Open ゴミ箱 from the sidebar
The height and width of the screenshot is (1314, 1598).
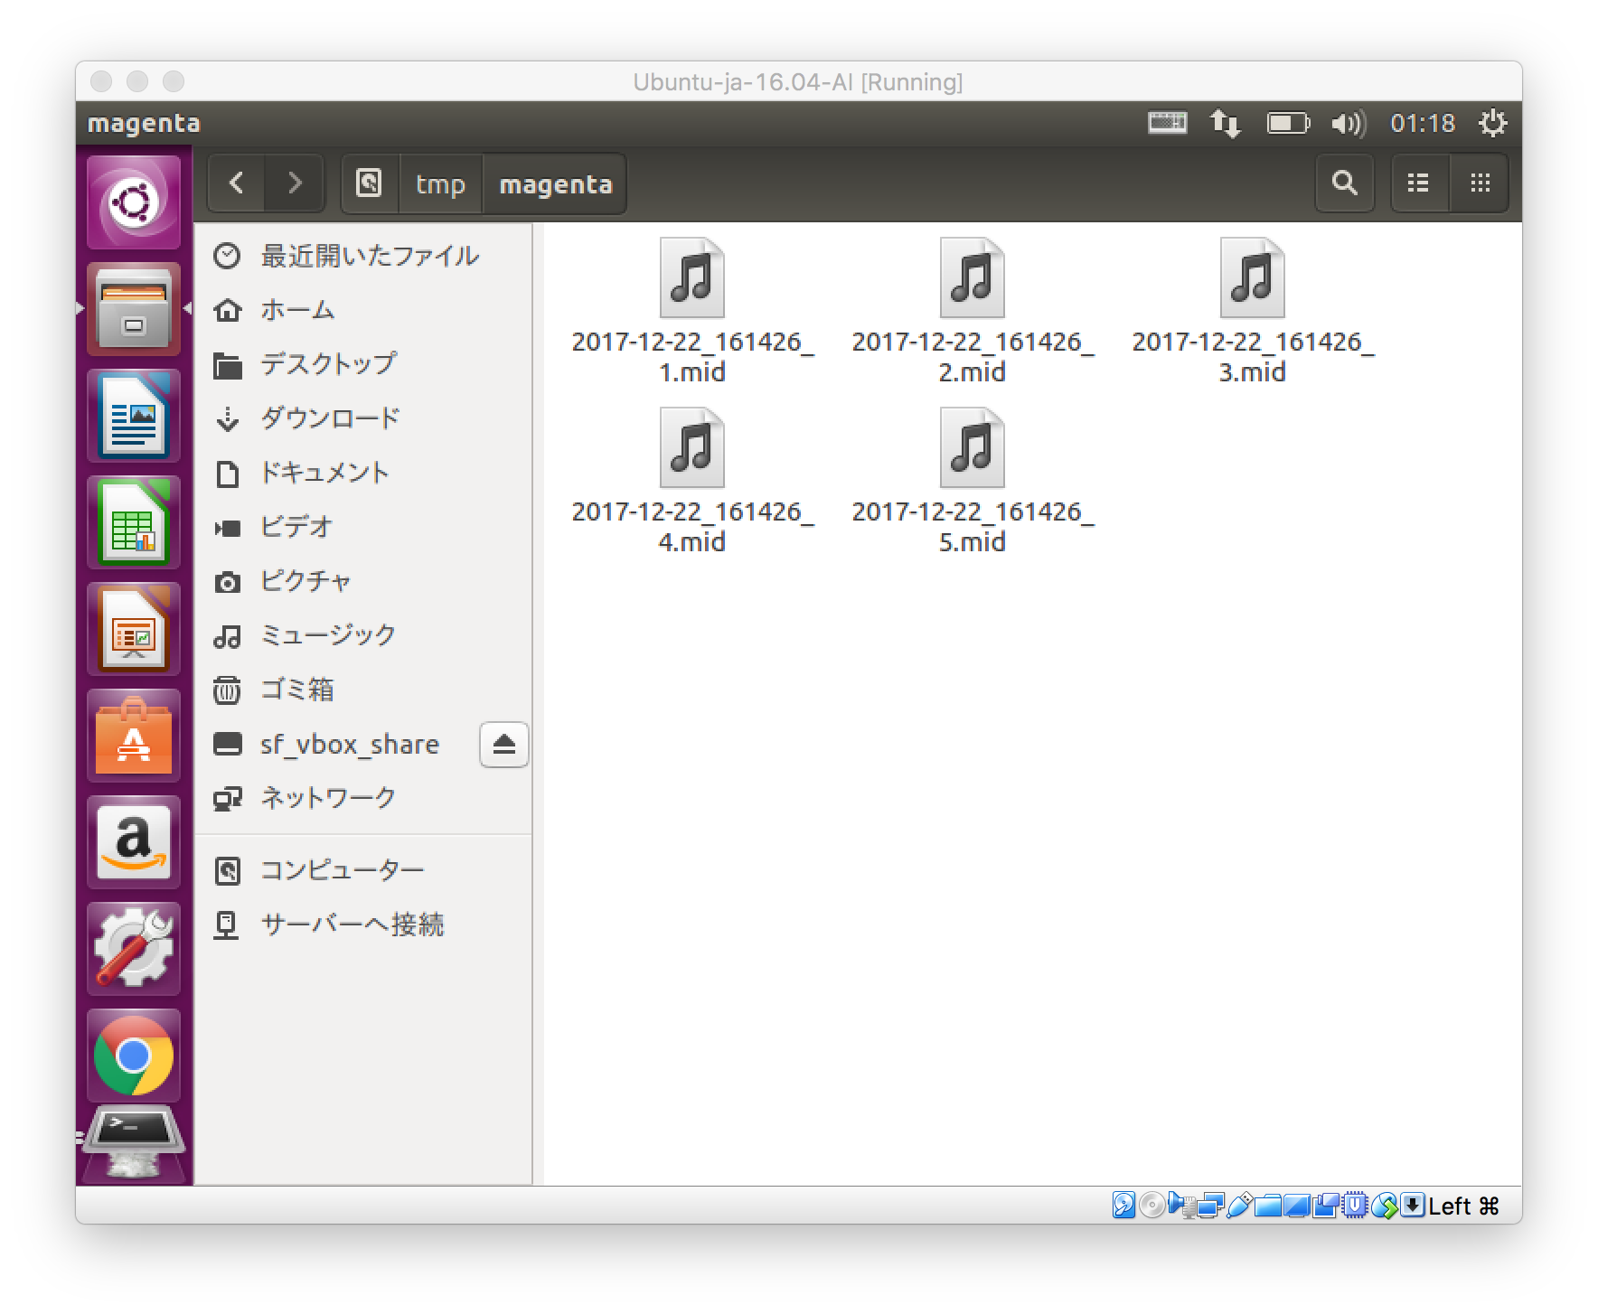296,690
